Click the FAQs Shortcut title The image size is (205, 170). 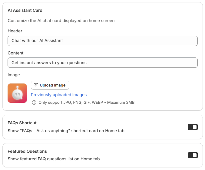(x=22, y=123)
